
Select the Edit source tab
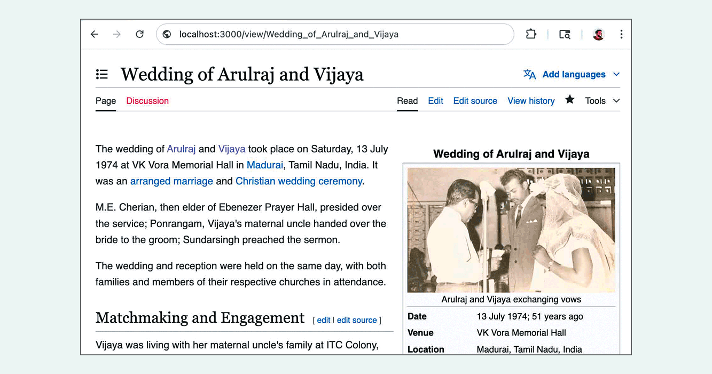[x=475, y=100]
